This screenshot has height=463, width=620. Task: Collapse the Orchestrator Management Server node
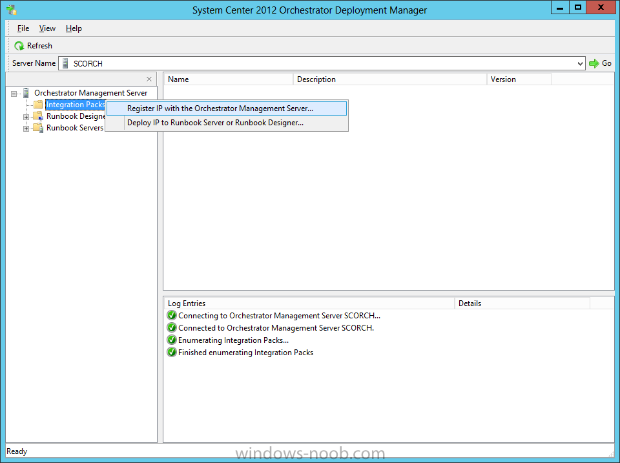[x=14, y=94]
